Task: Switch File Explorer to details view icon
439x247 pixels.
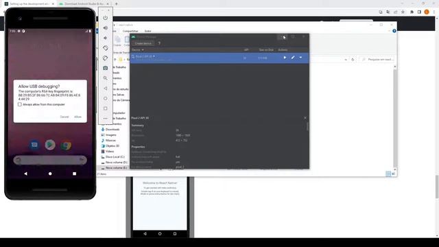Action: coord(388,174)
